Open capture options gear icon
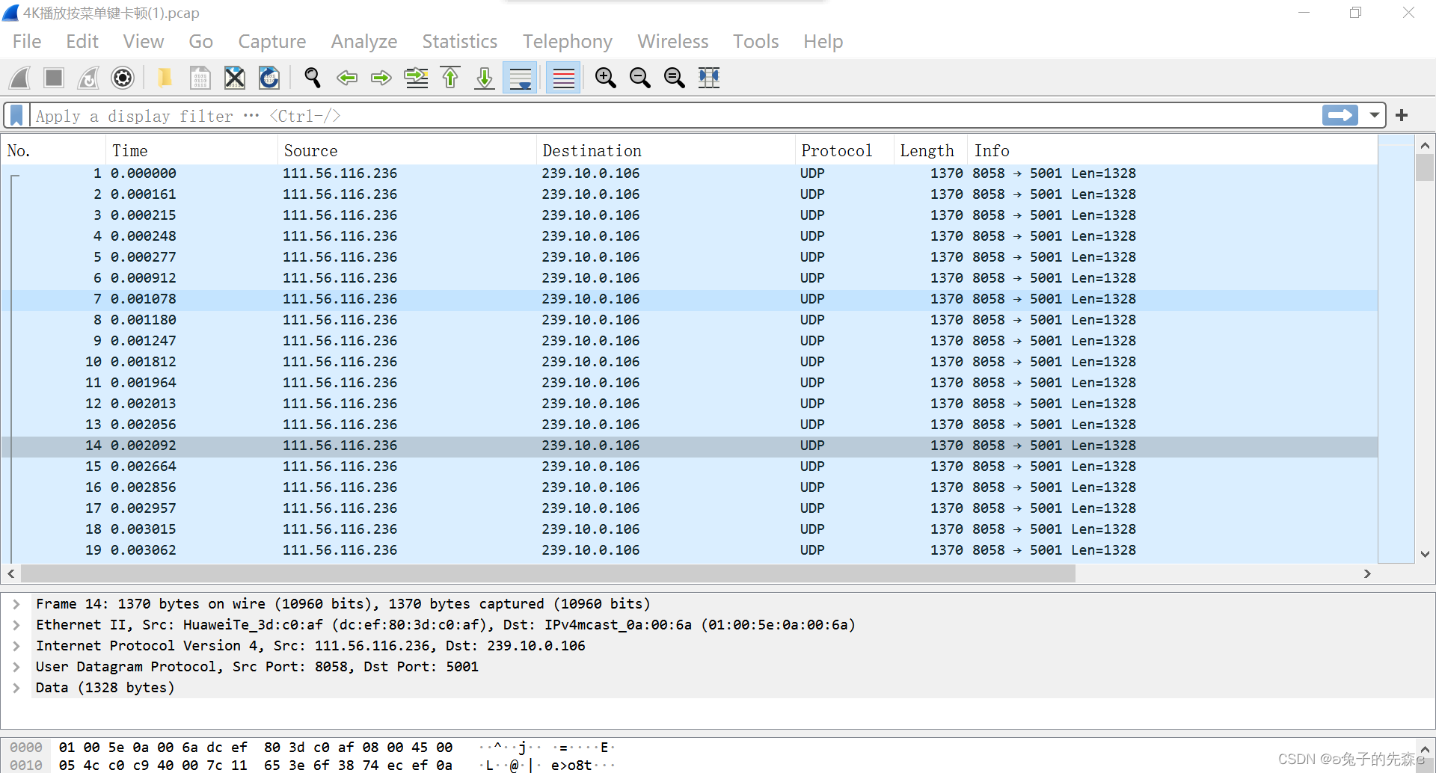1436x773 pixels. point(123,78)
